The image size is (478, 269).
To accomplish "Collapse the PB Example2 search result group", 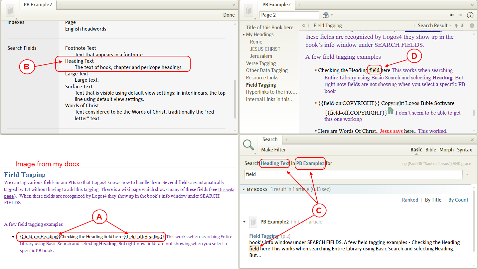I will coord(244,222).
